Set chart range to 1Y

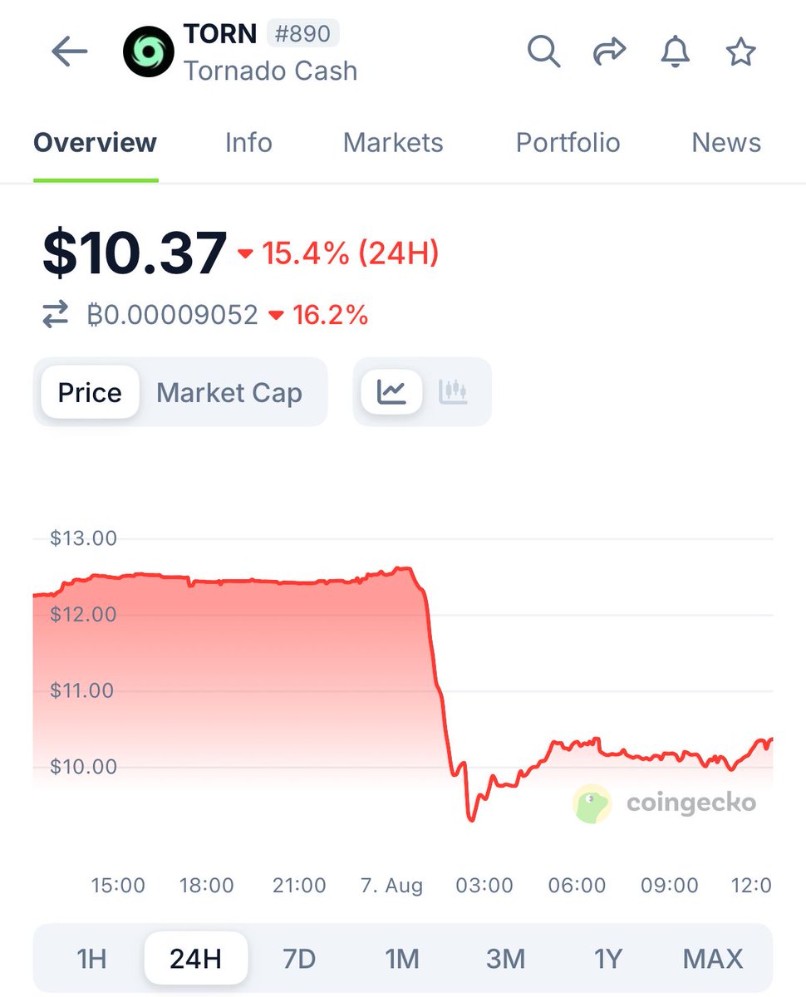pos(608,959)
